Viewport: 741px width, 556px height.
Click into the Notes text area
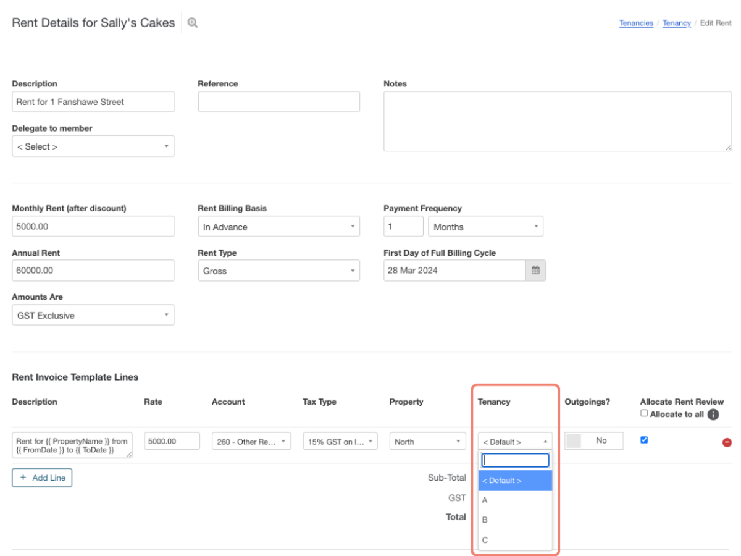pyautogui.click(x=557, y=121)
